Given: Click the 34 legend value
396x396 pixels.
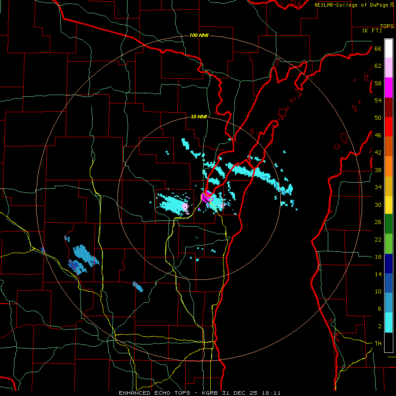Looking at the screenshot, I should (378, 187).
